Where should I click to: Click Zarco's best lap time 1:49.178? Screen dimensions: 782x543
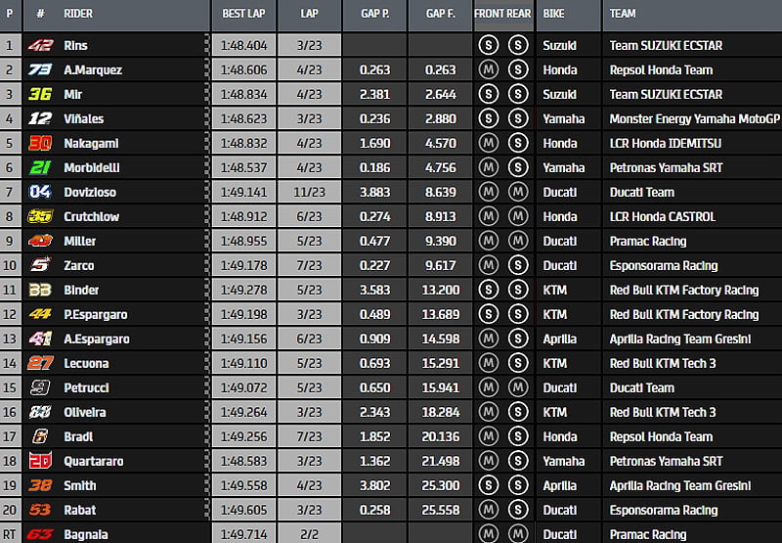click(243, 265)
